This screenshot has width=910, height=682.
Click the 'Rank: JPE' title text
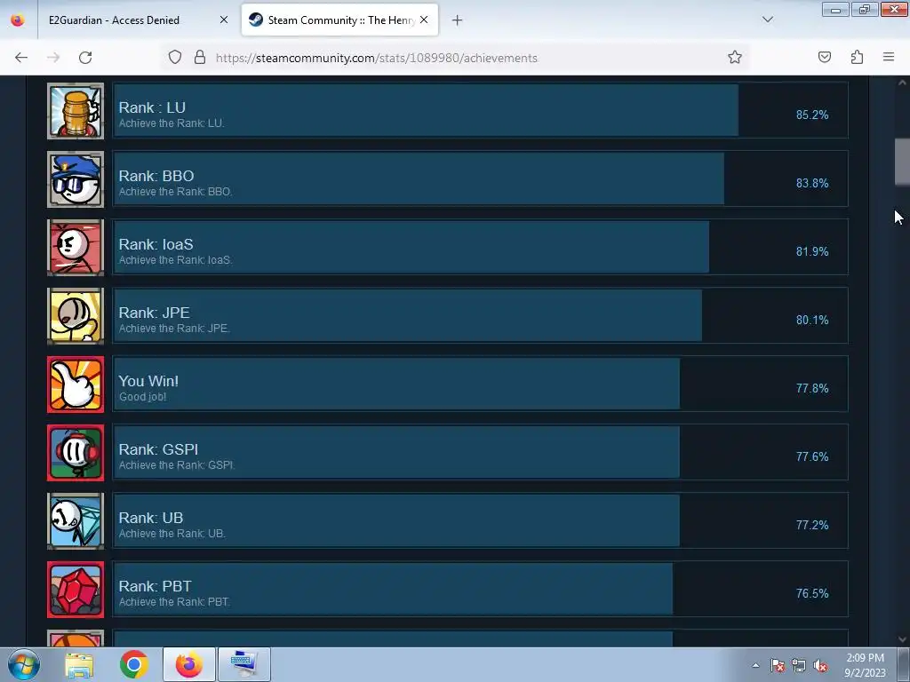[x=154, y=313]
